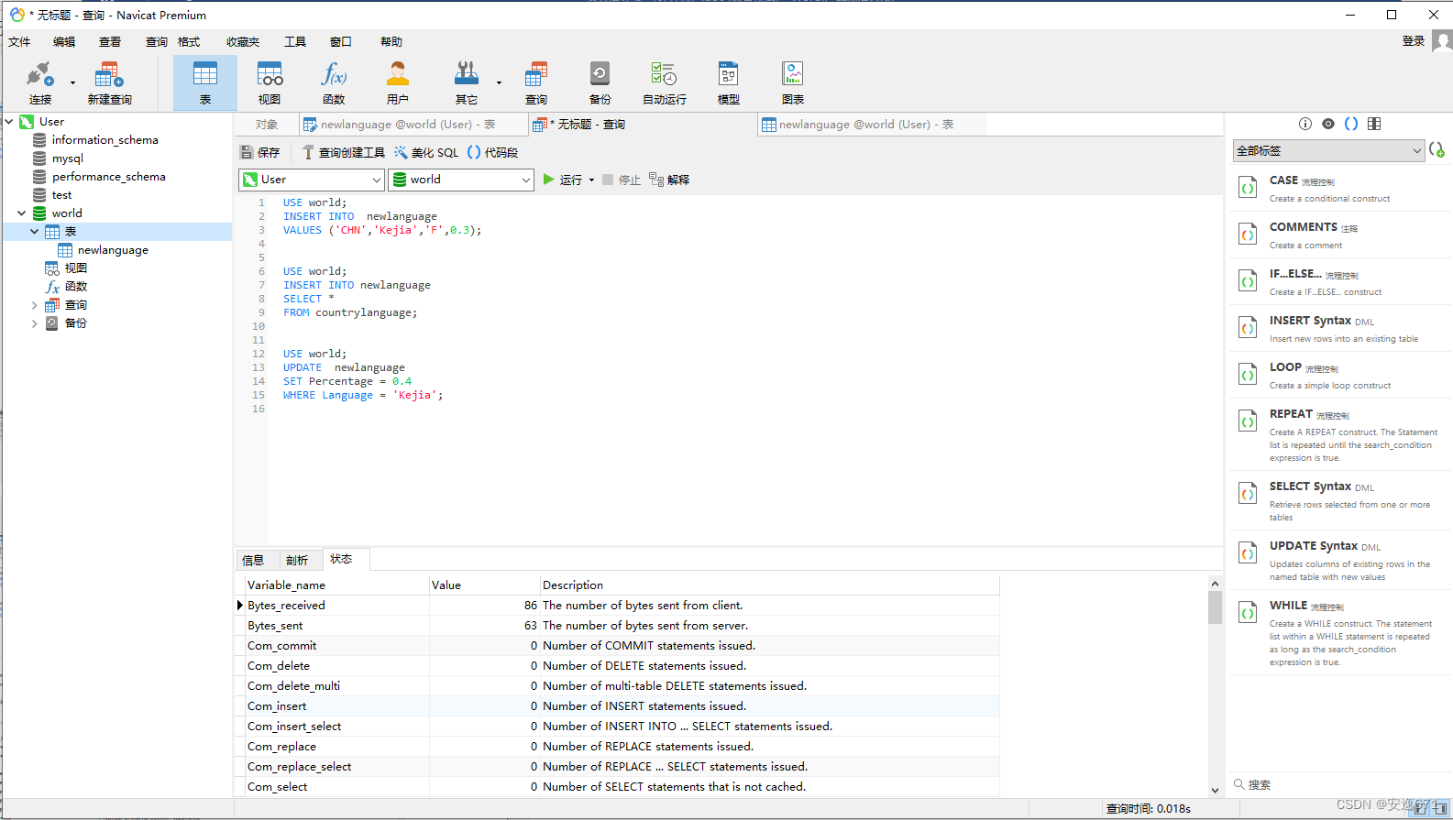The width and height of the screenshot is (1453, 820).
Task: Select the code snippet parentheses icon in sidebar
Action: click(x=1351, y=124)
